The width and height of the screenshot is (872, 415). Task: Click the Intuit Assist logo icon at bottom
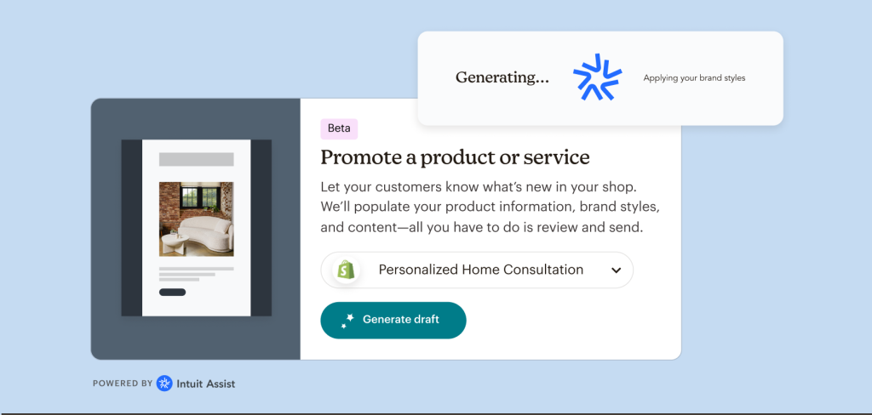[x=164, y=384]
